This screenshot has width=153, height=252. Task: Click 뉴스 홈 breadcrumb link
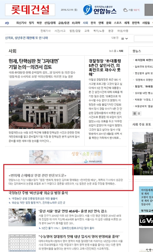point(112,51)
